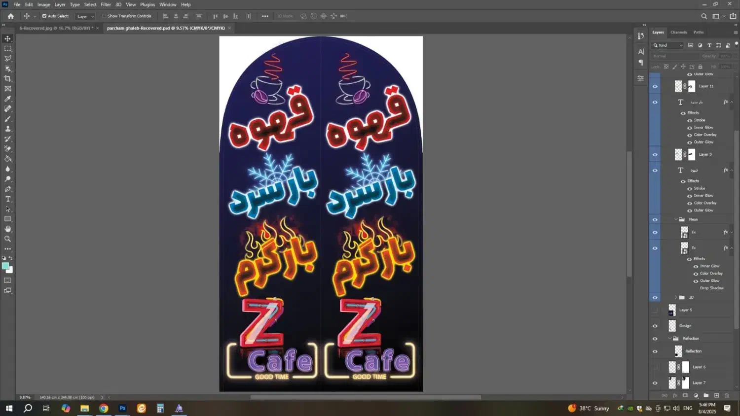Click Lock all padlock icon
Viewport: 740px width, 416px height.
pyautogui.click(x=700, y=67)
